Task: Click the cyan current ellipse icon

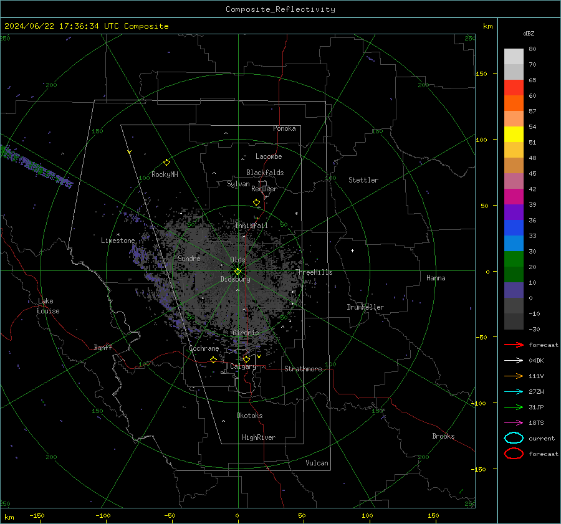Action: pyautogui.click(x=514, y=438)
